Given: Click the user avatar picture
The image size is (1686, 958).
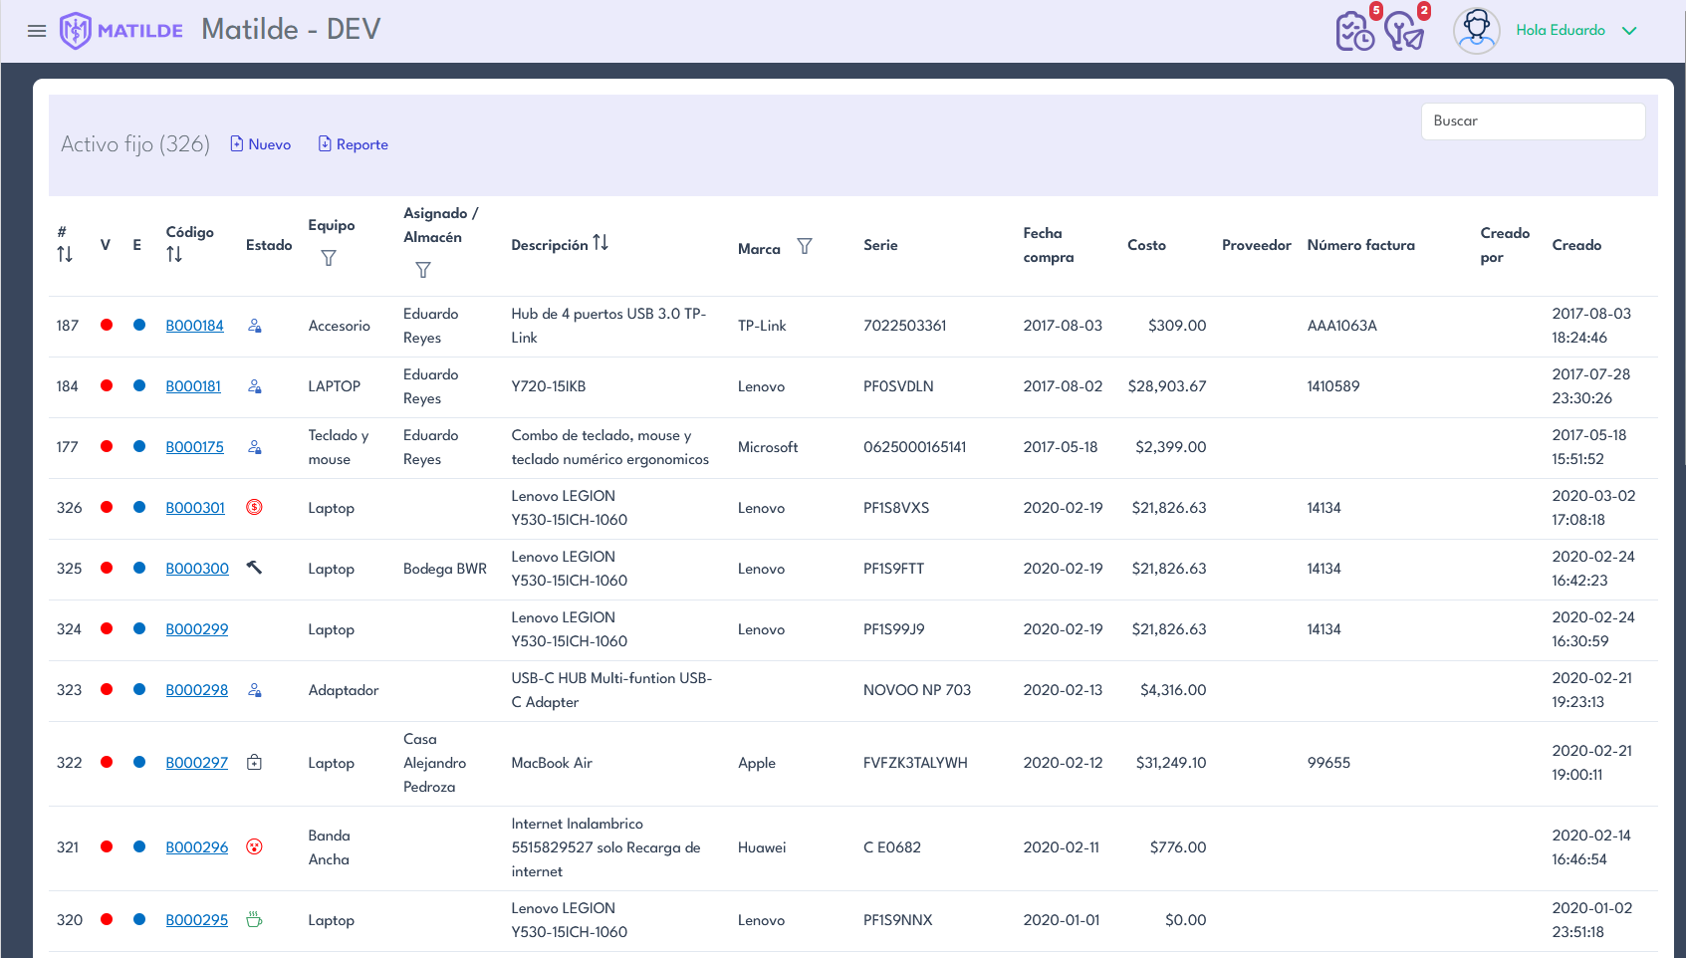Looking at the screenshot, I should 1476,31.
